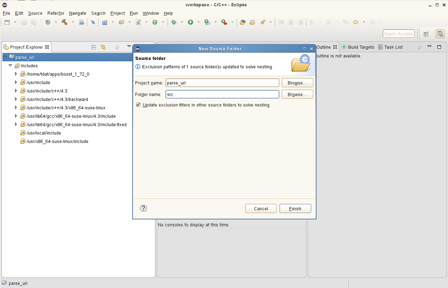Switch to Task List tab
Screen dimensions: 448x288
click(x=390, y=47)
